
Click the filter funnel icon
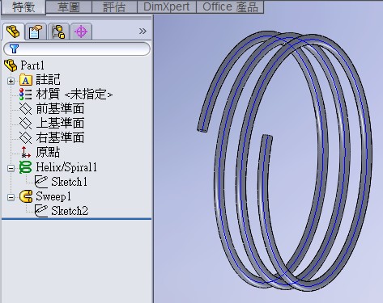point(14,48)
